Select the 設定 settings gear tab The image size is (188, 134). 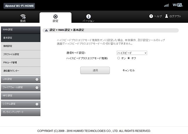[x=56, y=18]
